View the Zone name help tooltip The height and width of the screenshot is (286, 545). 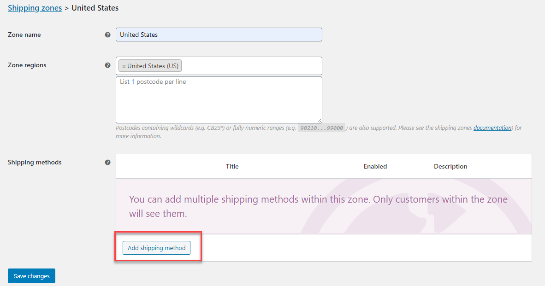(107, 34)
